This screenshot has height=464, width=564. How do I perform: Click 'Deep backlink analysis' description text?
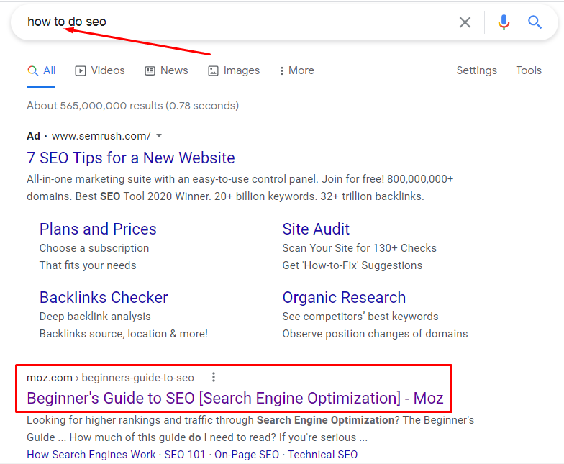[95, 317]
